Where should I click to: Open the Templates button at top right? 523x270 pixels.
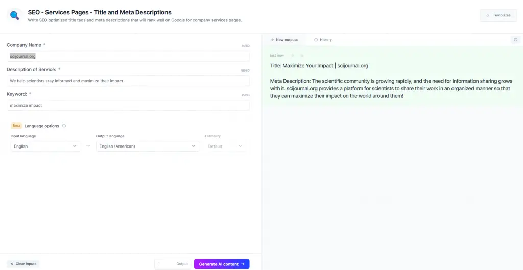pos(498,15)
